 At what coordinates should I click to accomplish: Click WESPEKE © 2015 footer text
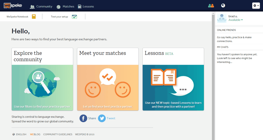[85, 134]
